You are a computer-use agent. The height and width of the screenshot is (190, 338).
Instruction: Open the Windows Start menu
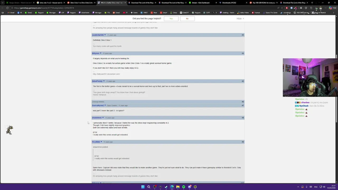click(x=143, y=187)
